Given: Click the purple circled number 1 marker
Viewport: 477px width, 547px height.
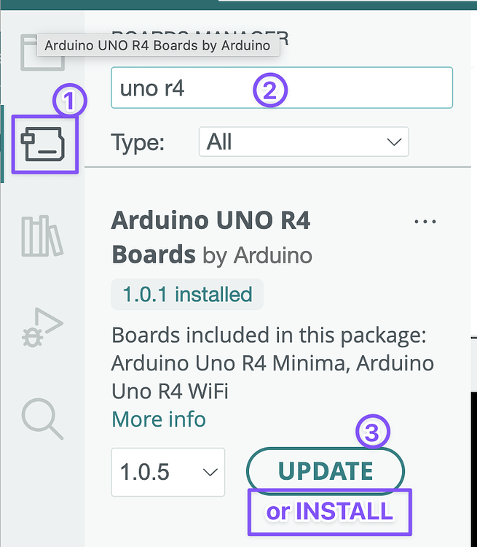Looking at the screenshot, I should (69, 102).
